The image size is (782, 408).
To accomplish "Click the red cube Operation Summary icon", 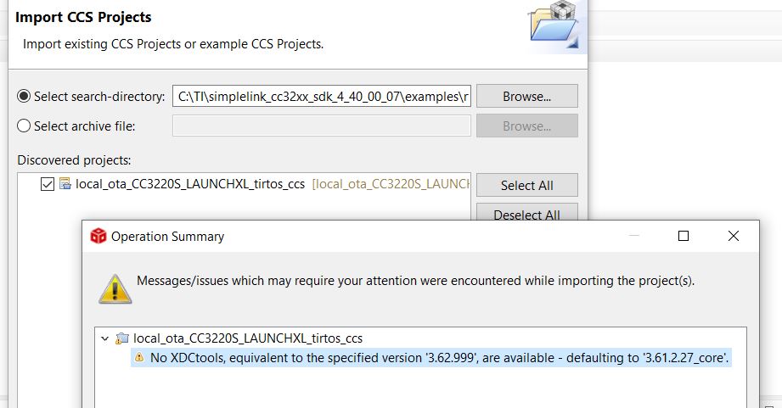I will [x=98, y=236].
